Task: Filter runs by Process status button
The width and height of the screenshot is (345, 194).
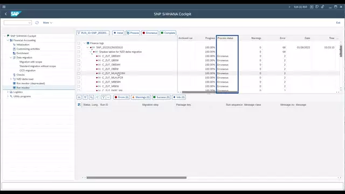Action: (x=133, y=33)
